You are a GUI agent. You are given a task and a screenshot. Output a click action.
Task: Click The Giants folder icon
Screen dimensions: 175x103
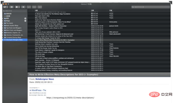click(x=5, y=23)
